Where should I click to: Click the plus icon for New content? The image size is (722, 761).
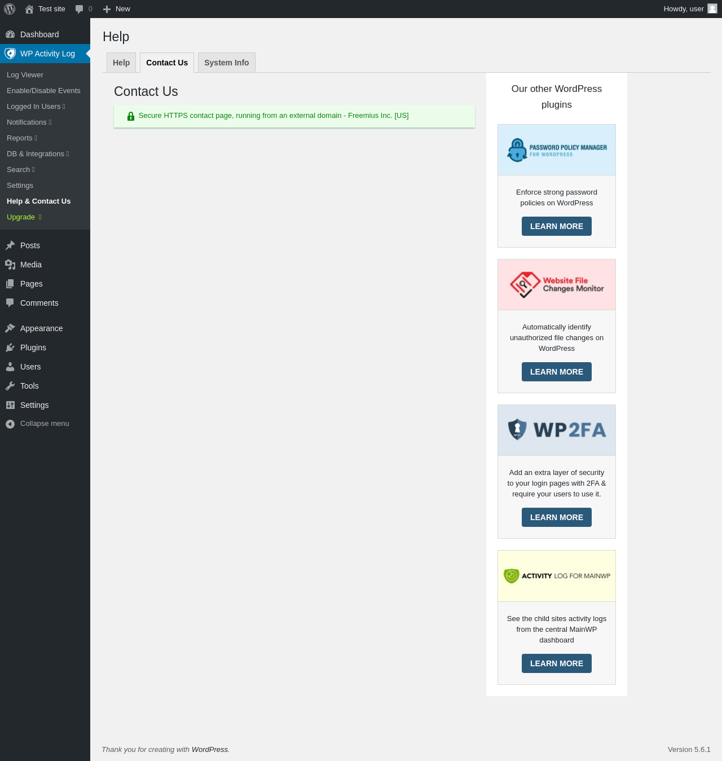[107, 9]
